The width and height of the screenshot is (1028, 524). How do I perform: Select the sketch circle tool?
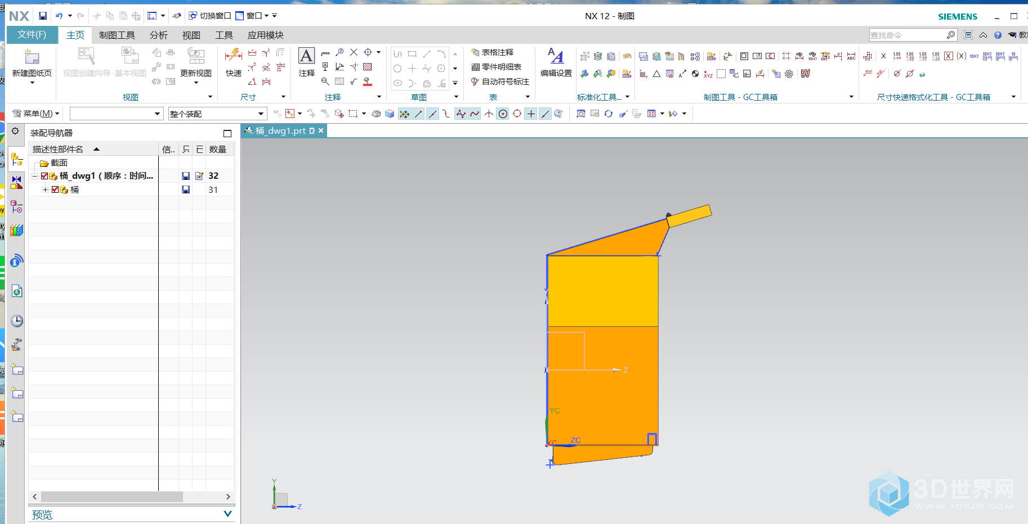[397, 69]
